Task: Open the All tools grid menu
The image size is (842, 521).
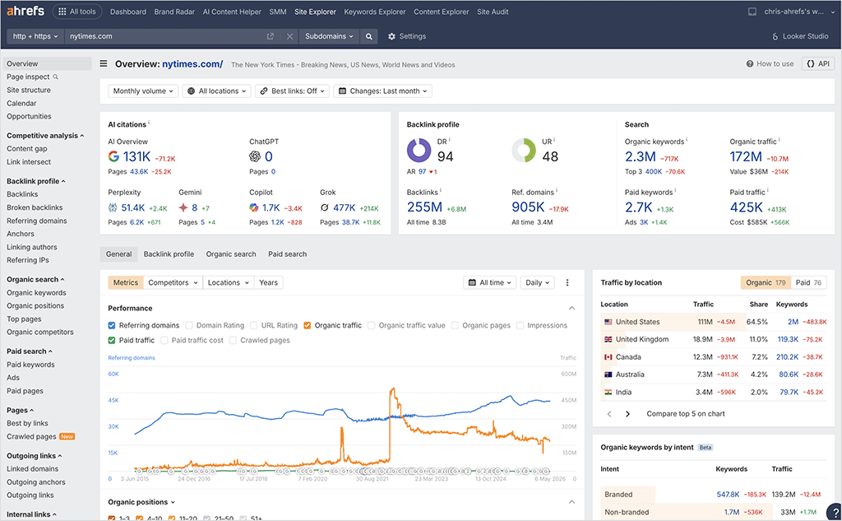Action: click(x=76, y=12)
